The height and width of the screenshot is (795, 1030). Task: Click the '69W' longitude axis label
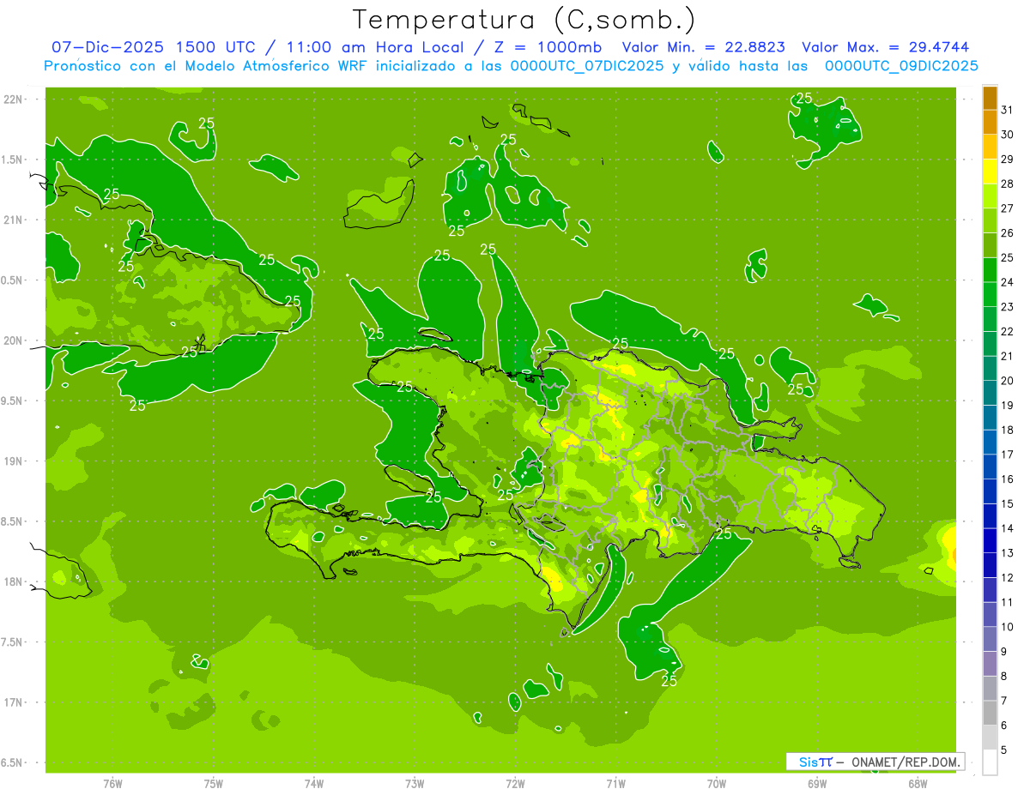pyautogui.click(x=817, y=784)
